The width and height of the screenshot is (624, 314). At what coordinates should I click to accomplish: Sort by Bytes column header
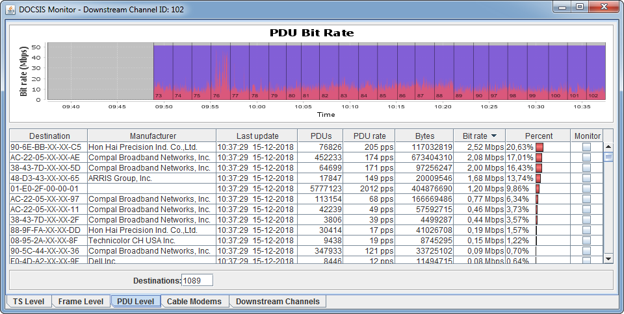[x=424, y=136]
